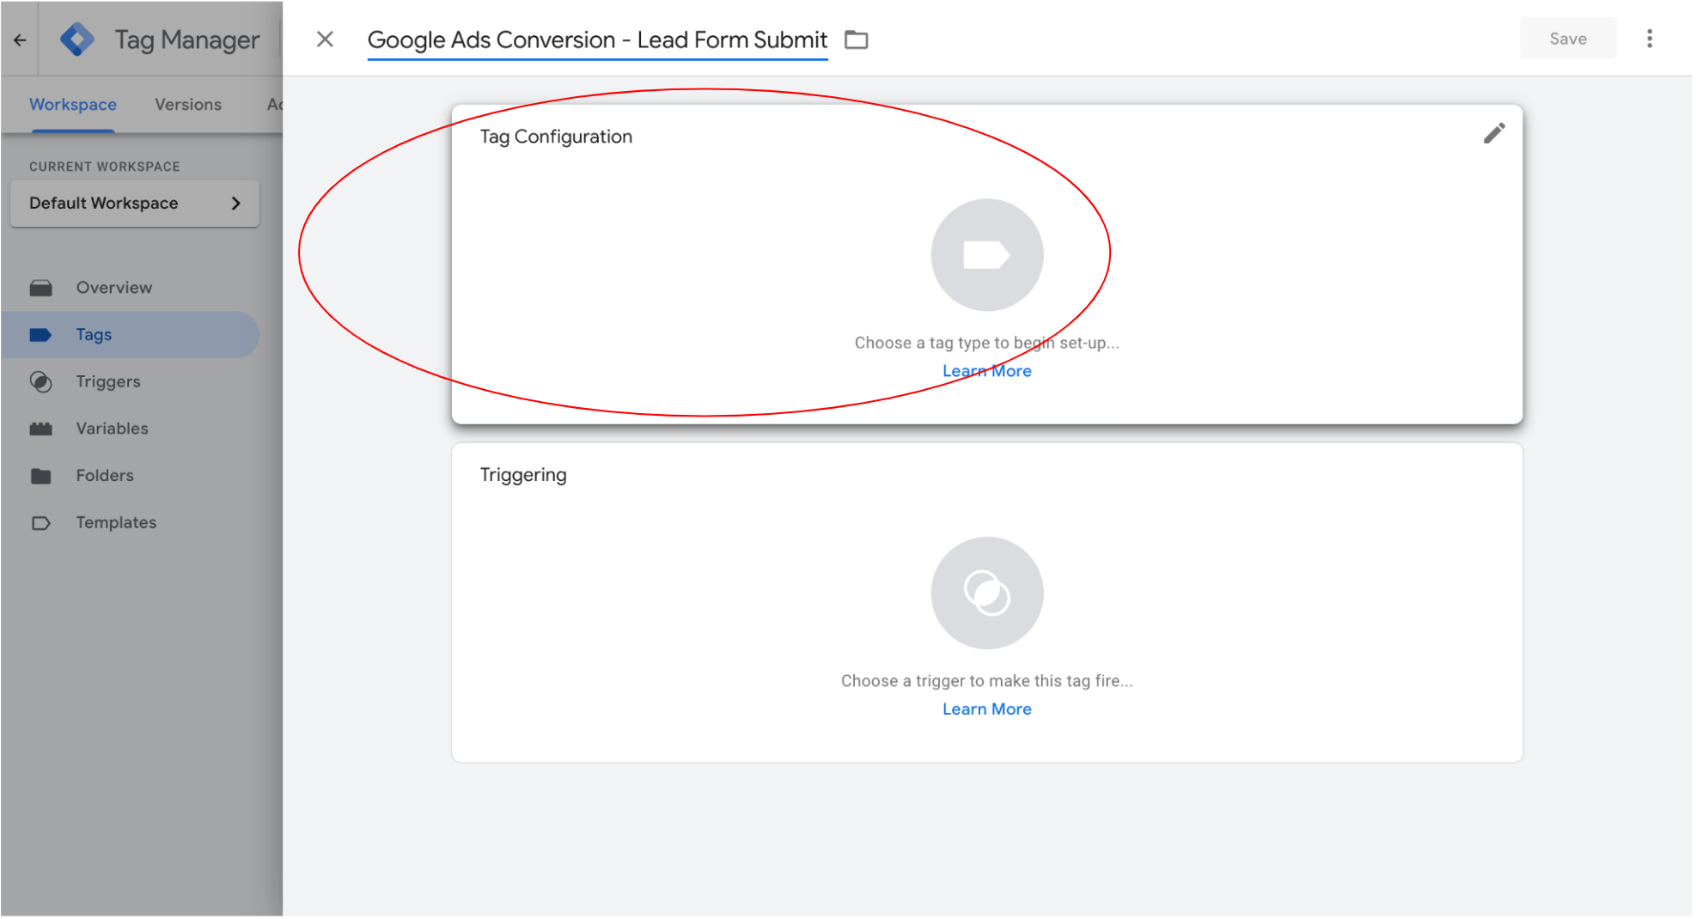This screenshot has width=1696, height=919.
Task: Edit the tag name field
Action: pyautogui.click(x=597, y=40)
